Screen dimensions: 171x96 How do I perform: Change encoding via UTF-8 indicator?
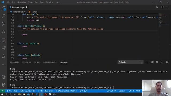click(131, 91)
